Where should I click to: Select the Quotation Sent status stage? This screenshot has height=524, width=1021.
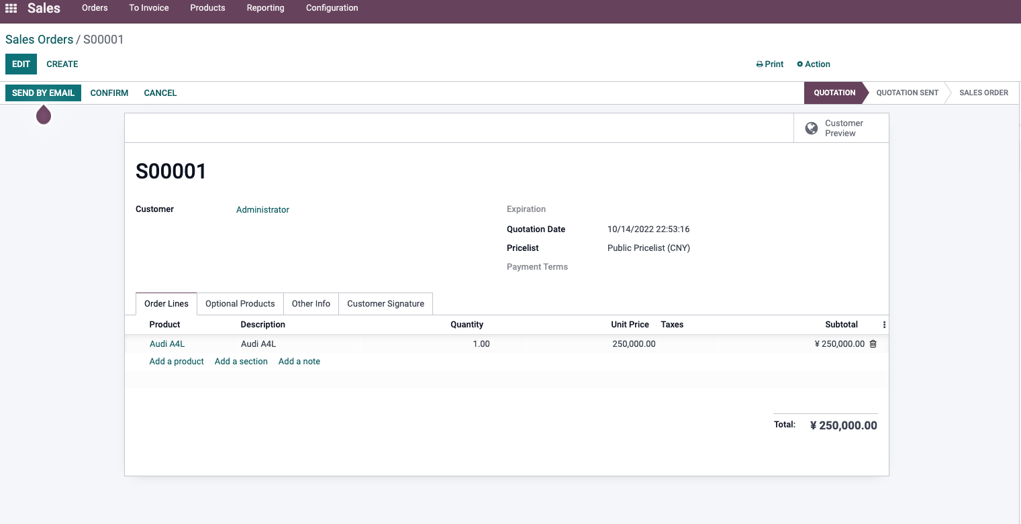pyautogui.click(x=907, y=93)
